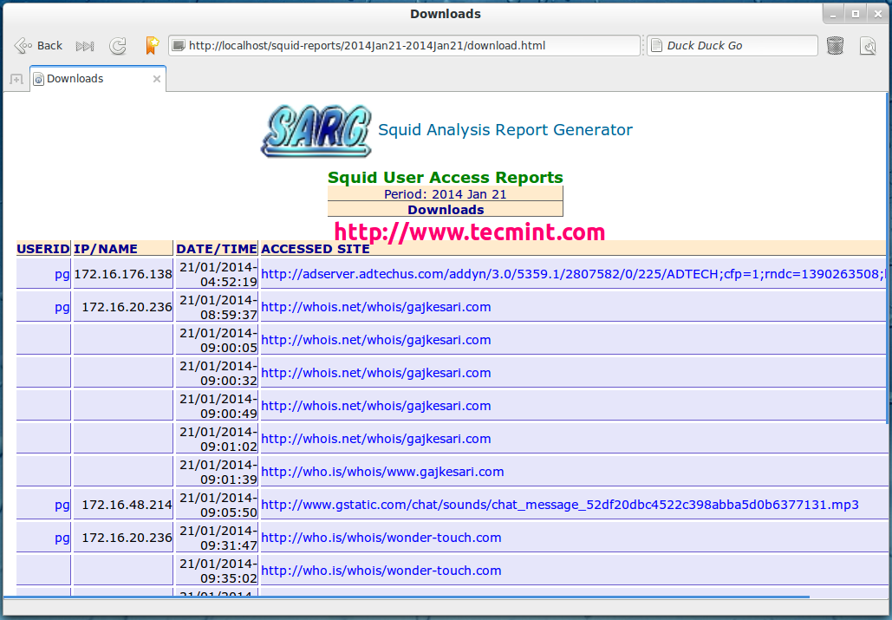Minimize the Downloads window
Viewport: 892px width, 620px height.
(834, 14)
